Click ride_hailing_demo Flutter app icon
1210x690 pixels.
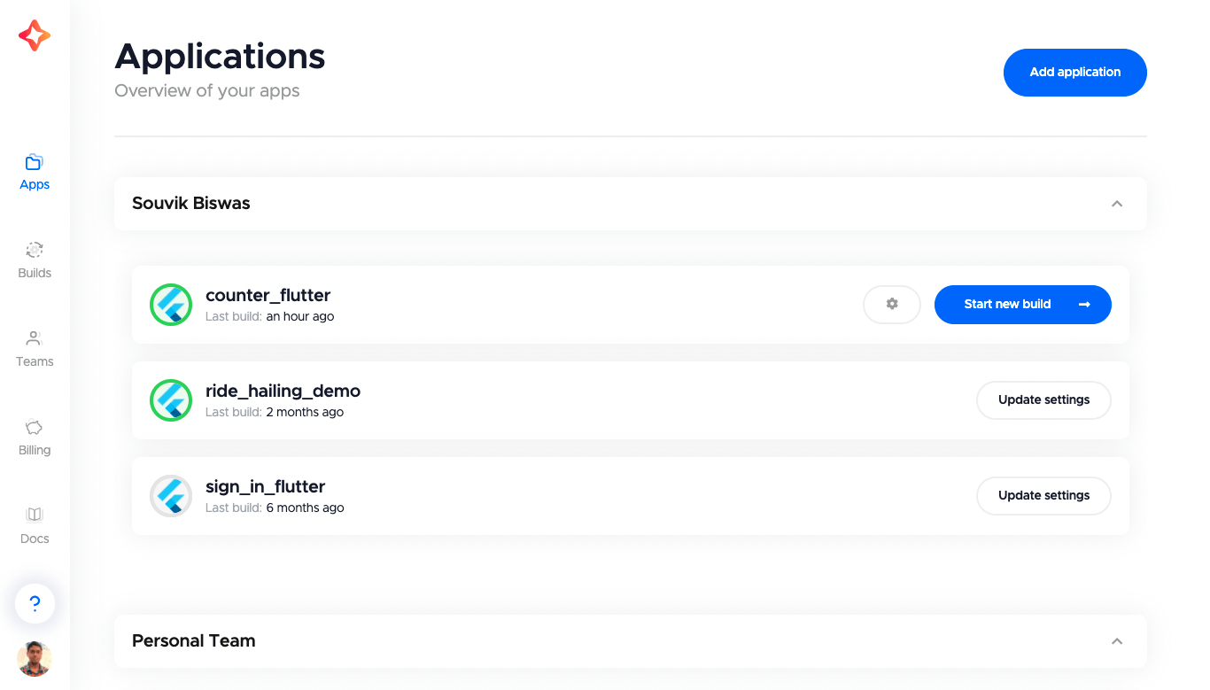point(171,400)
